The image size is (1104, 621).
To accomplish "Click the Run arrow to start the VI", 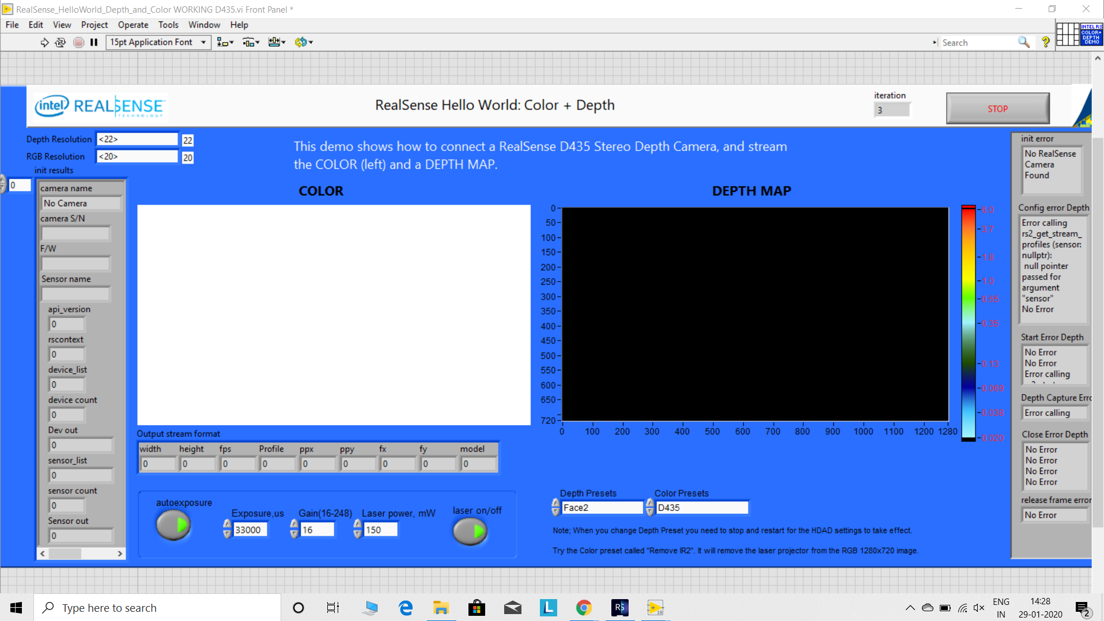I will tap(44, 42).
